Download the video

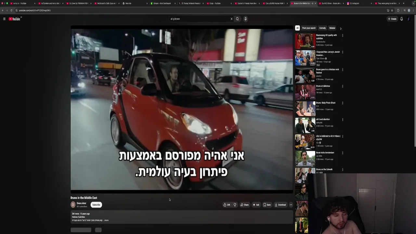point(280,205)
